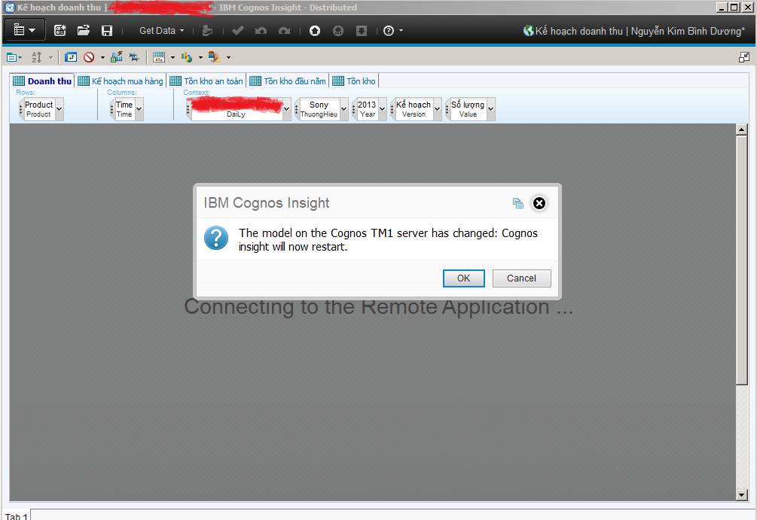The width and height of the screenshot is (757, 520).
Task: Switch to the Kế hoạch mua hàng tab
Action: (x=121, y=81)
